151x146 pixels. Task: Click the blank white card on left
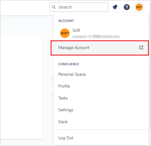pyautogui.click(x=21, y=87)
